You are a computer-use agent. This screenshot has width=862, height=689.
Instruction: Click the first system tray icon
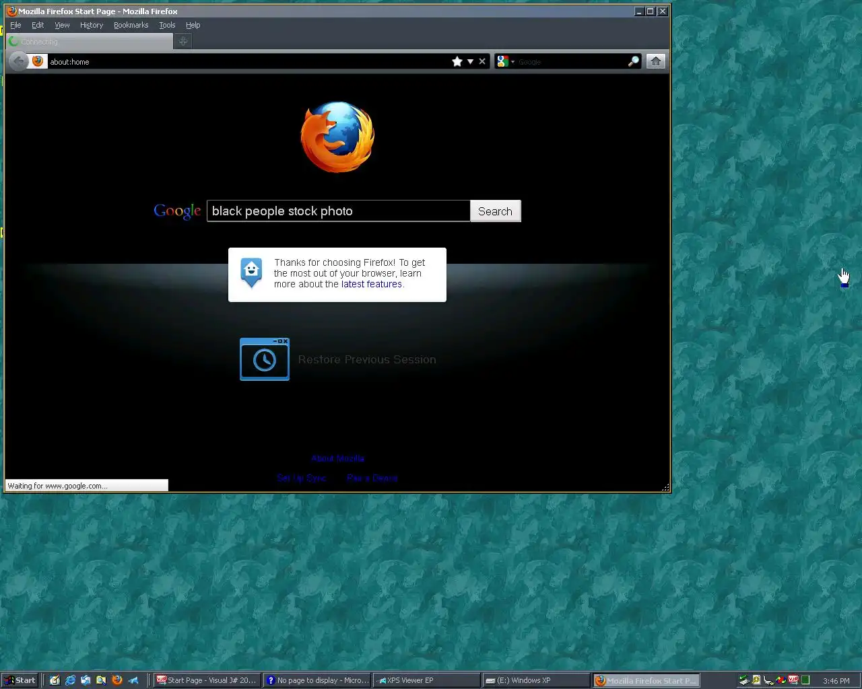coord(743,680)
